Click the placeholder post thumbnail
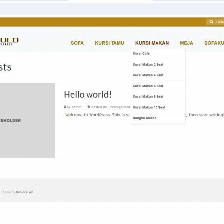The height and width of the screenshot is (224, 224). coord(27,120)
